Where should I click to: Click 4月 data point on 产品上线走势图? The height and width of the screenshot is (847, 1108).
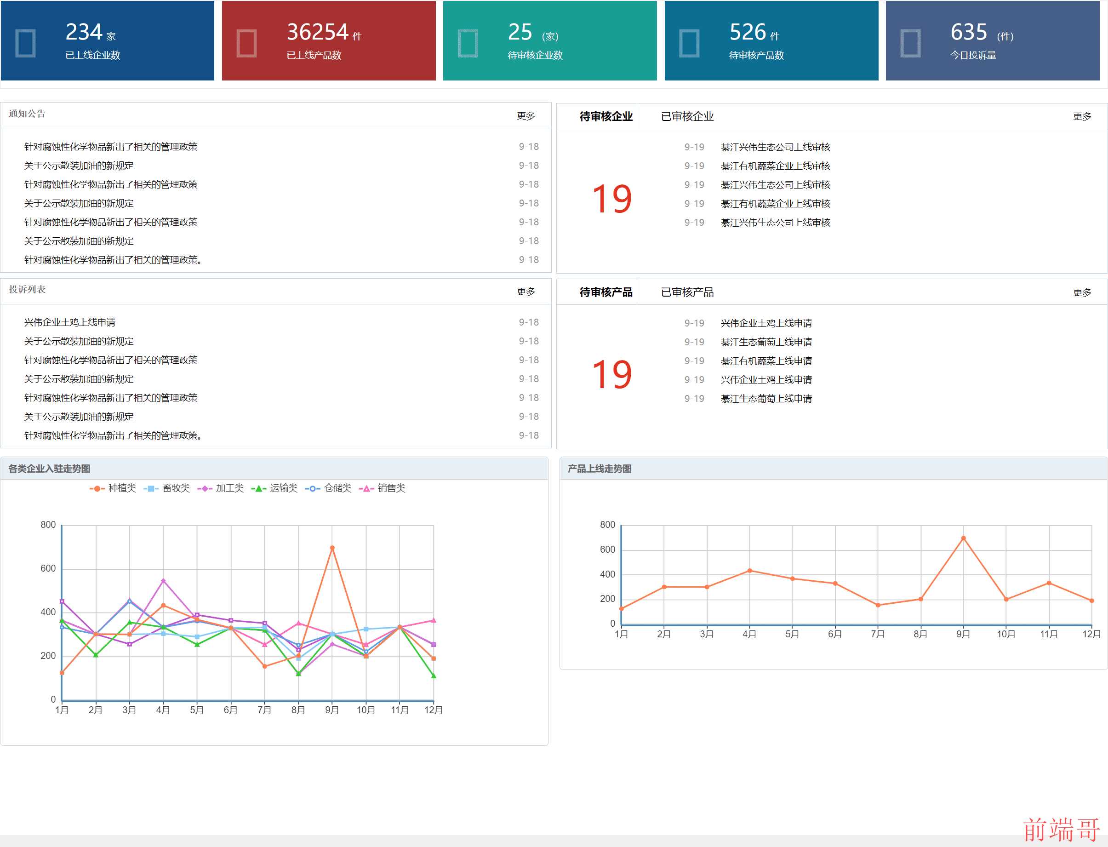click(x=749, y=571)
